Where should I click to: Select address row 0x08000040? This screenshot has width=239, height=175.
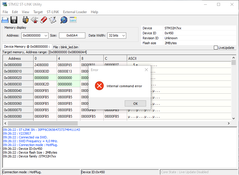pos(18,90)
